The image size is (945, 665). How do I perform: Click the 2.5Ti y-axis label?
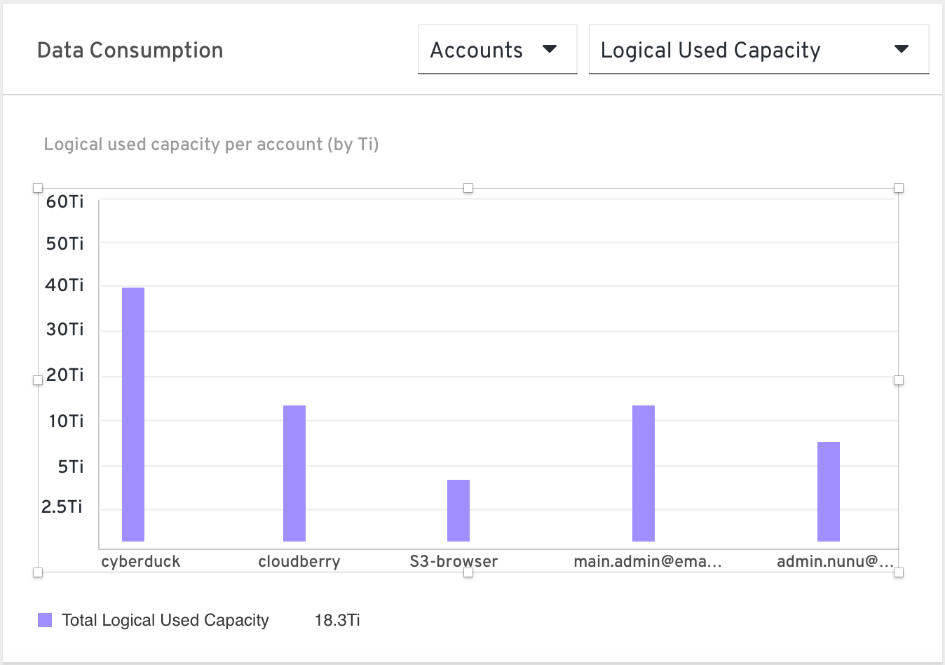[x=62, y=506]
